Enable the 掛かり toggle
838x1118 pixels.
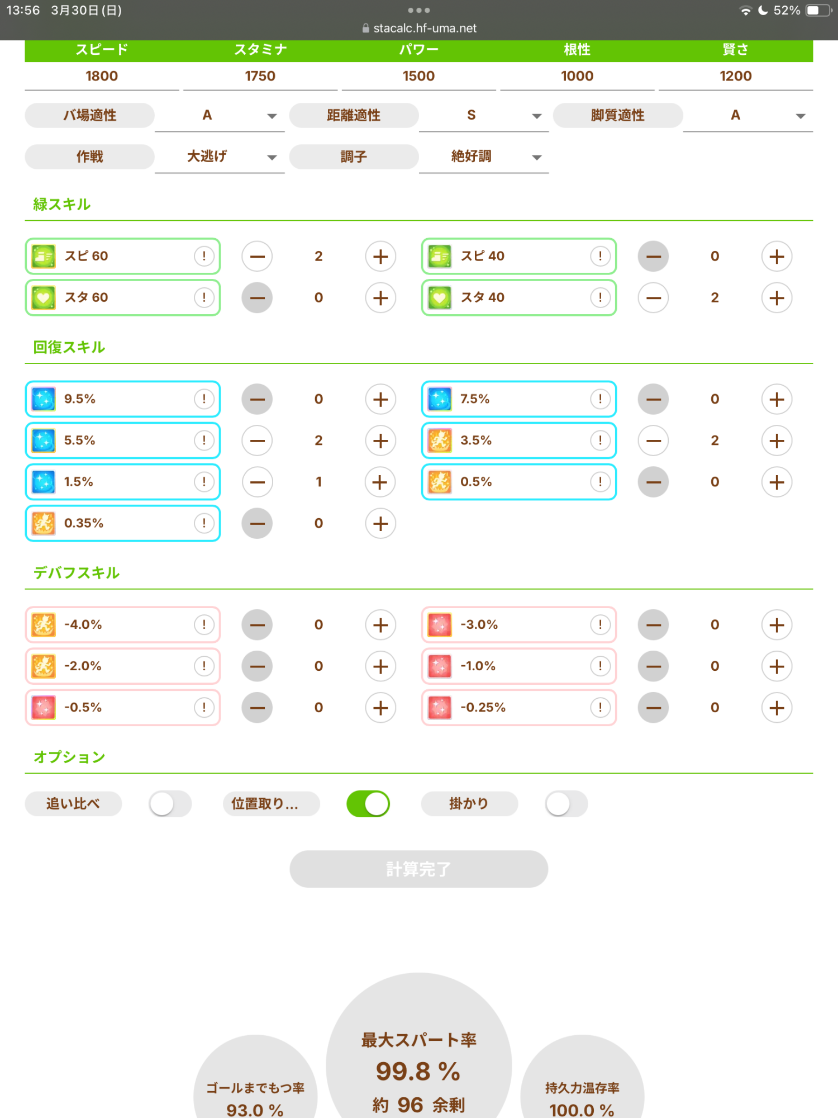point(566,804)
